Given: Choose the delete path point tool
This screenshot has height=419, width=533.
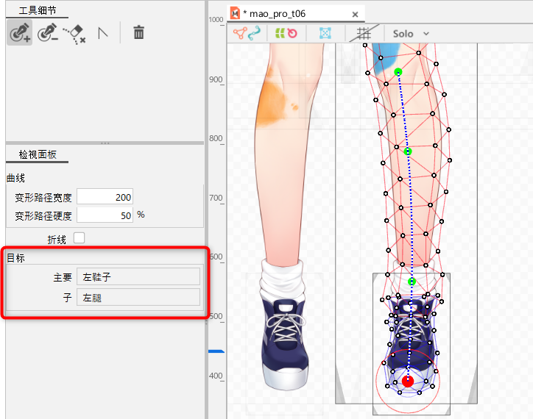Looking at the screenshot, I should 74,32.
